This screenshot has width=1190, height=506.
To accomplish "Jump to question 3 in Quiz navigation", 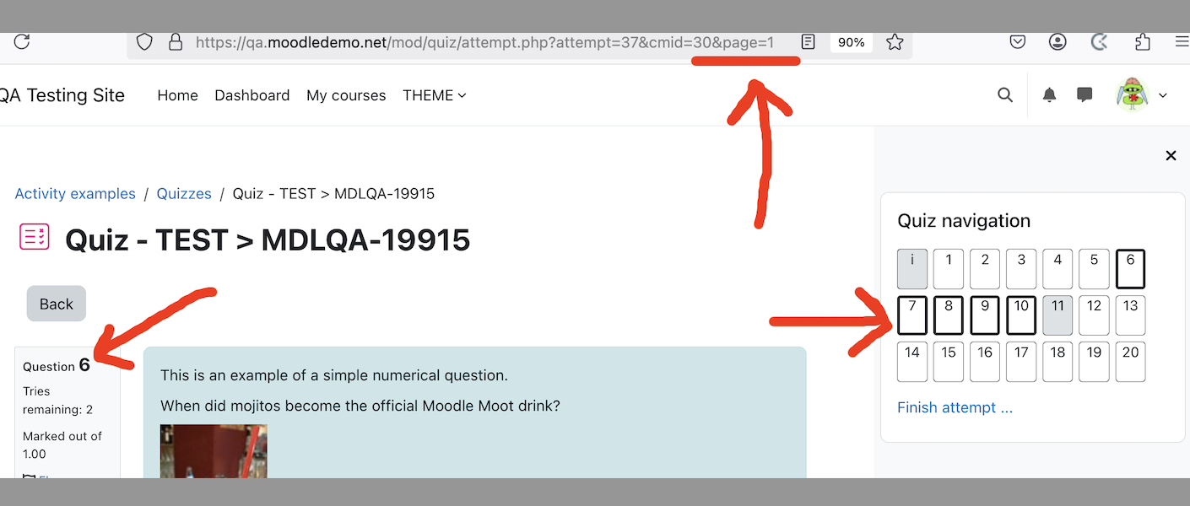I will (1021, 269).
